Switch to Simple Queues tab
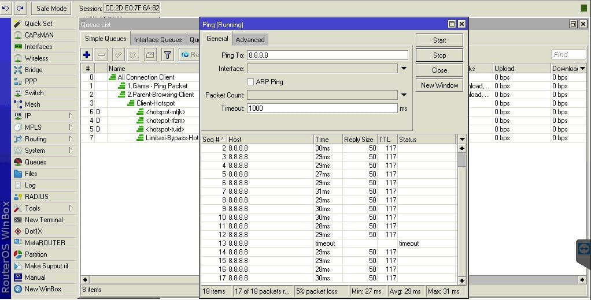Image resolution: width=591 pixels, height=300 pixels. [x=105, y=39]
